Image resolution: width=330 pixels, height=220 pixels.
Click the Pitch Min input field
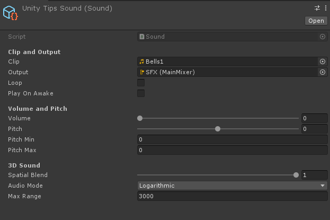click(233, 139)
